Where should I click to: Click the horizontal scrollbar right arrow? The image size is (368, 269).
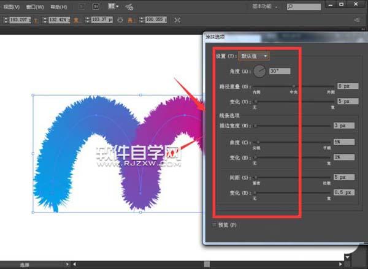[340, 264]
